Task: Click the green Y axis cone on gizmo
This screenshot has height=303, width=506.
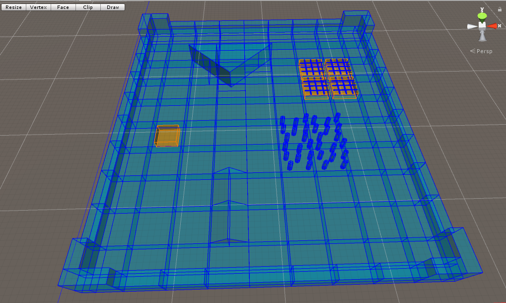Action: [x=482, y=16]
